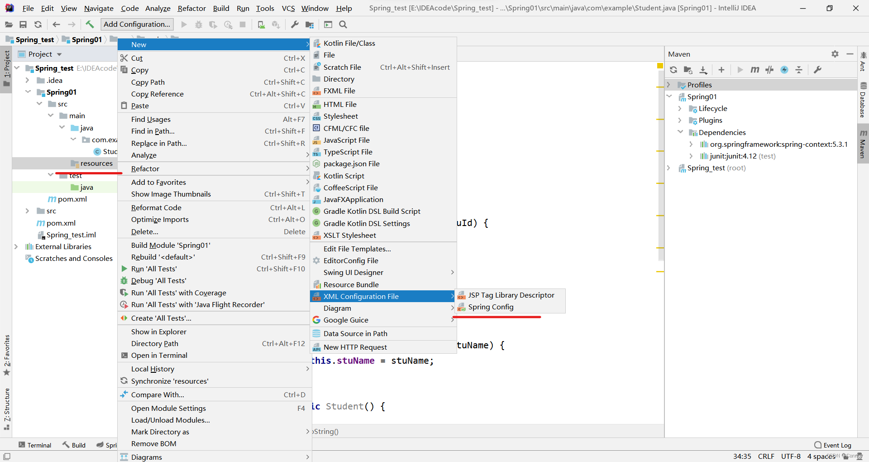Click the Open folder toolbar icon
This screenshot has height=462, width=869.
point(9,24)
